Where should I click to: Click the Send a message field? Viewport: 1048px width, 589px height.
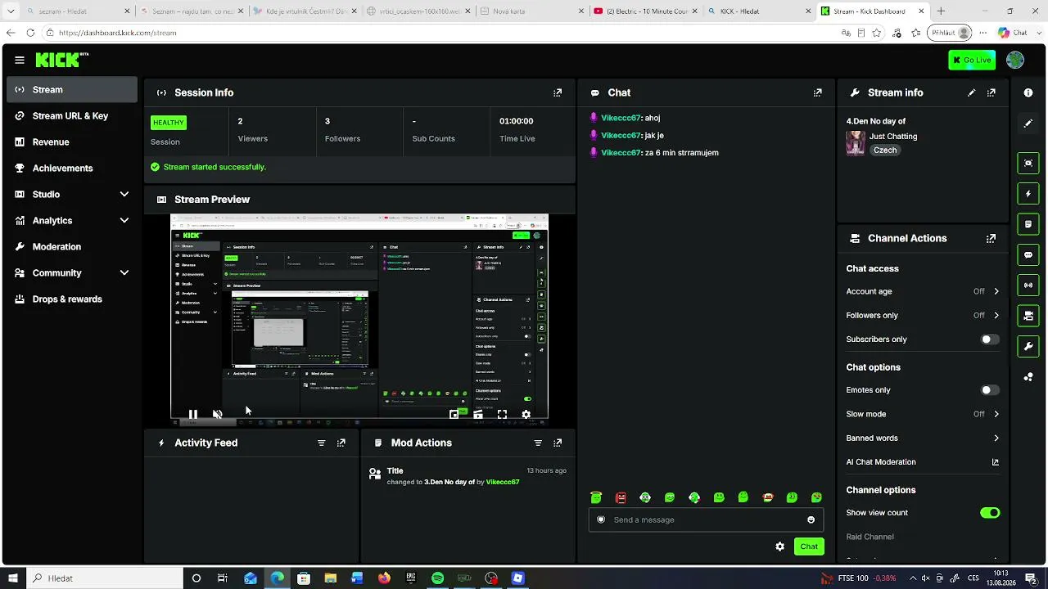(x=706, y=519)
